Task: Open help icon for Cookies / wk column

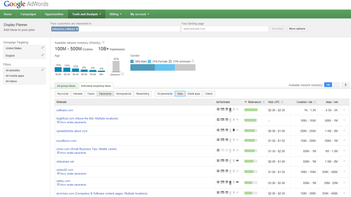Action: 315,102
